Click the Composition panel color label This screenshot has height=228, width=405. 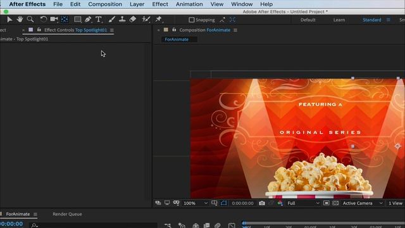click(x=166, y=30)
